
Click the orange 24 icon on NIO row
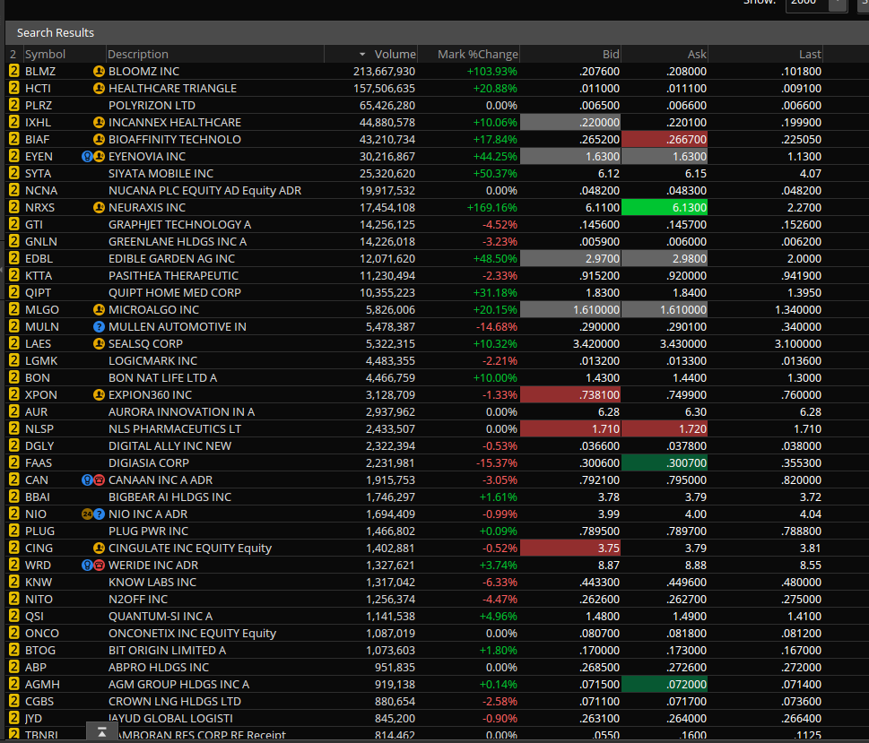point(87,514)
